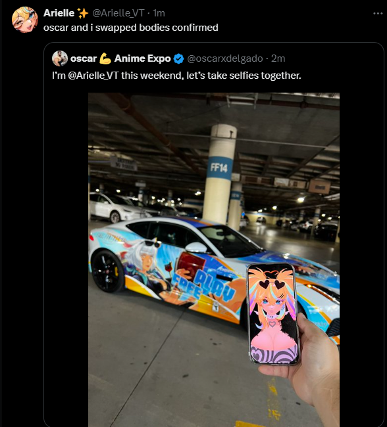387x427 pixels.
Task: Click the three-dot more options icon
Action: click(x=378, y=13)
